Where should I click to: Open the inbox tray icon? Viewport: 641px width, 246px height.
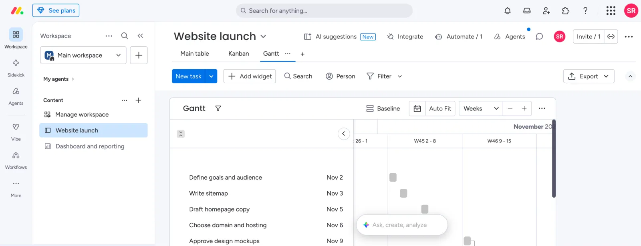(527, 11)
